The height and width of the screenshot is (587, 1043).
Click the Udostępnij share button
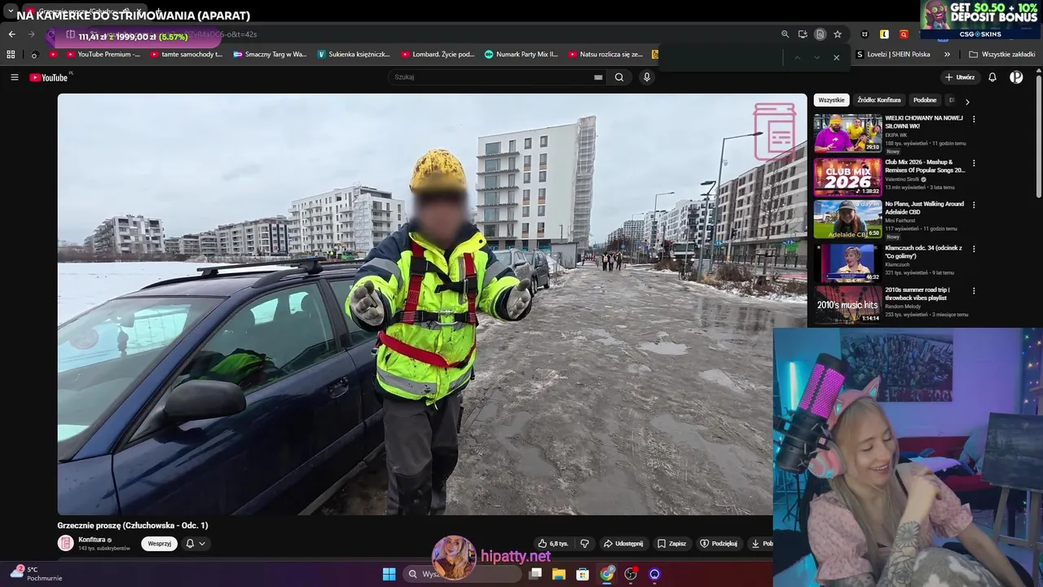tap(623, 544)
